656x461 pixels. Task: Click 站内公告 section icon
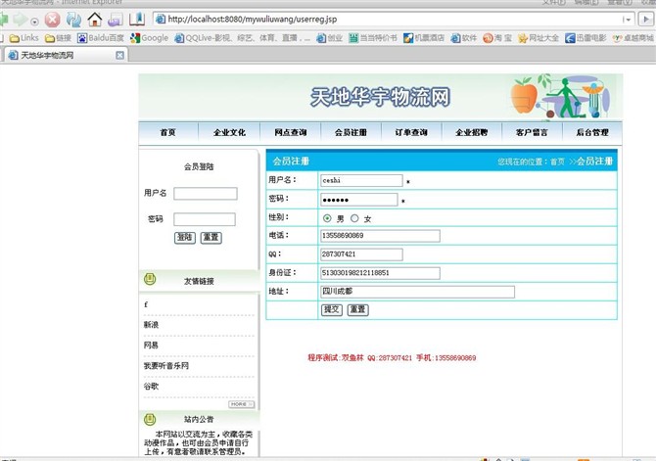[150, 419]
